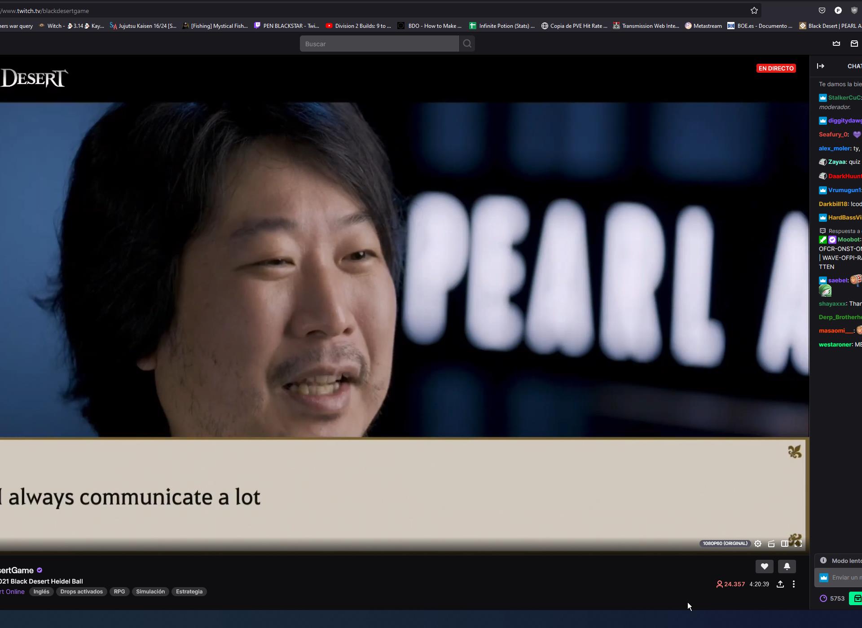The width and height of the screenshot is (862, 628).
Task: Open the Infinite Potion (Stats) bookmark
Action: tap(502, 26)
